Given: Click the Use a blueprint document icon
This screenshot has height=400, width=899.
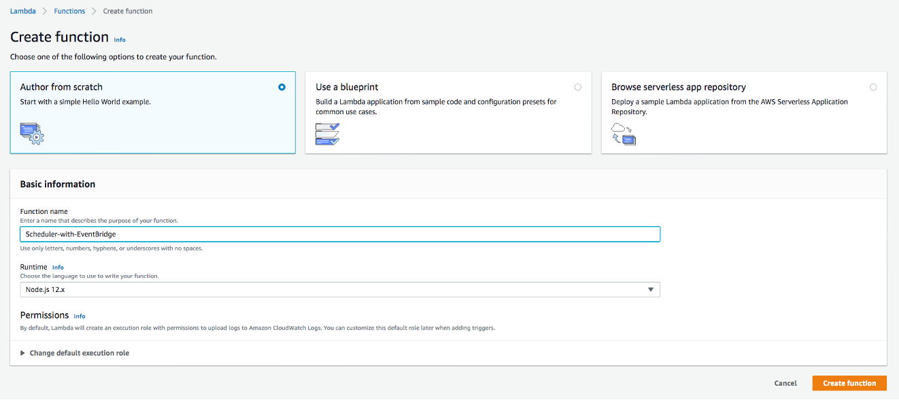Looking at the screenshot, I should pos(327,134).
